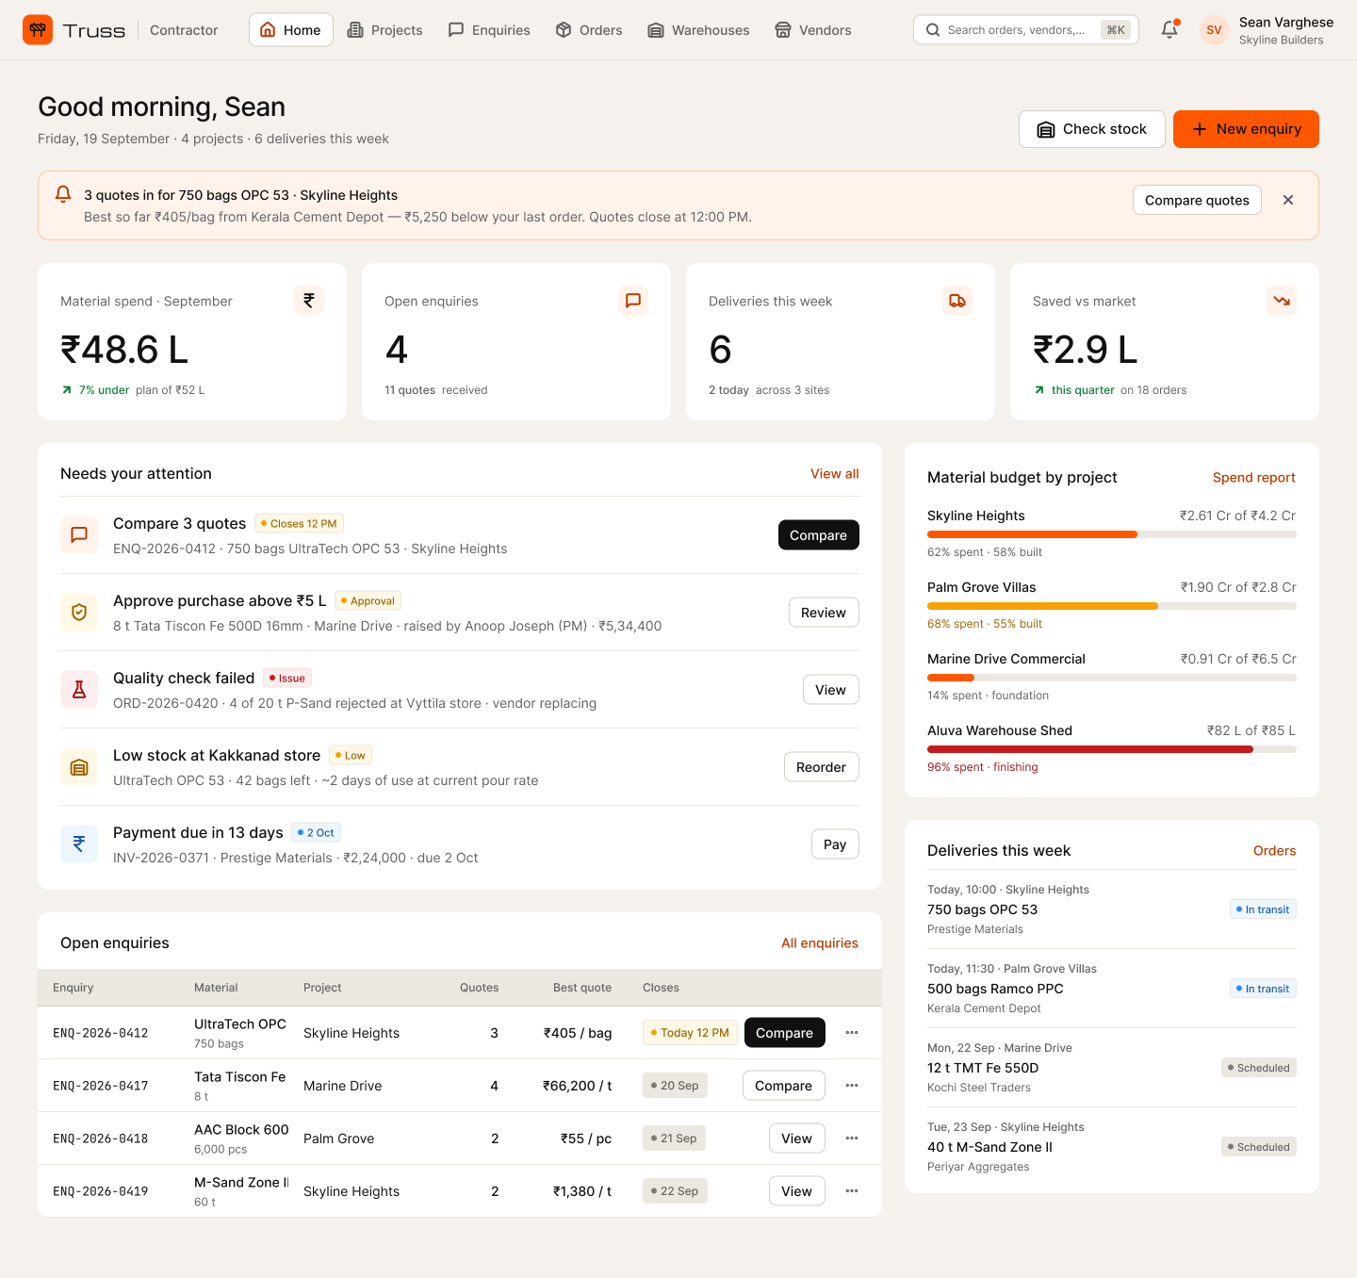Switch to the Enquiries tab
Screen dimensions: 1357x1278
[489, 30]
